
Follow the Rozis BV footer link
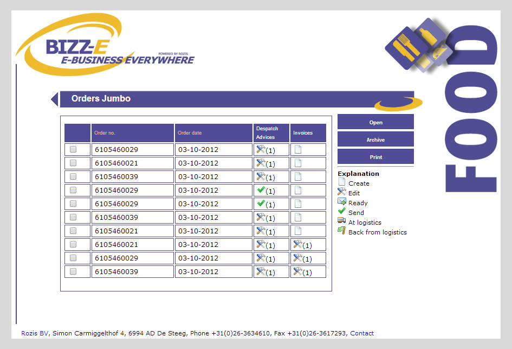[x=35, y=333]
